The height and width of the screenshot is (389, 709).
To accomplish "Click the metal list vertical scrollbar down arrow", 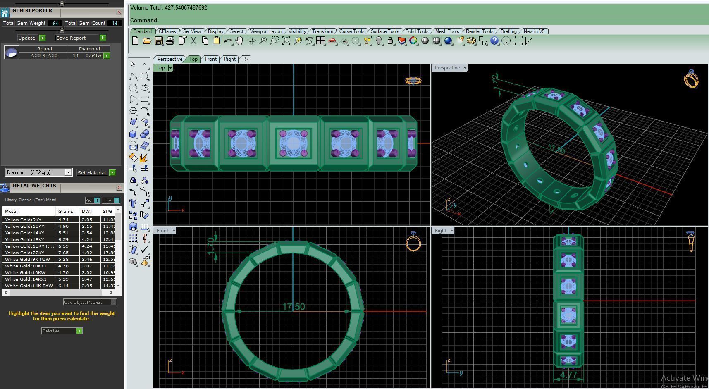I will point(118,285).
